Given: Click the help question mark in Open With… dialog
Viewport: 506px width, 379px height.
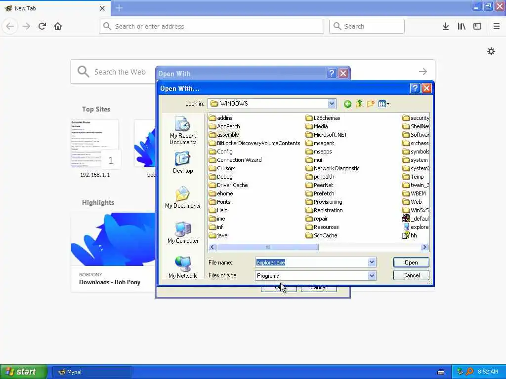Looking at the screenshot, I should 415,88.
